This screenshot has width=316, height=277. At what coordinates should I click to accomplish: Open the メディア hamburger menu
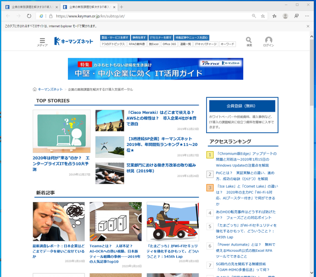pos(42,42)
